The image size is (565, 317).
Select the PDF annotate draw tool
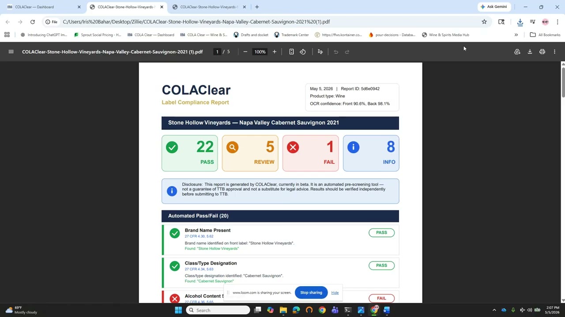[x=320, y=52]
